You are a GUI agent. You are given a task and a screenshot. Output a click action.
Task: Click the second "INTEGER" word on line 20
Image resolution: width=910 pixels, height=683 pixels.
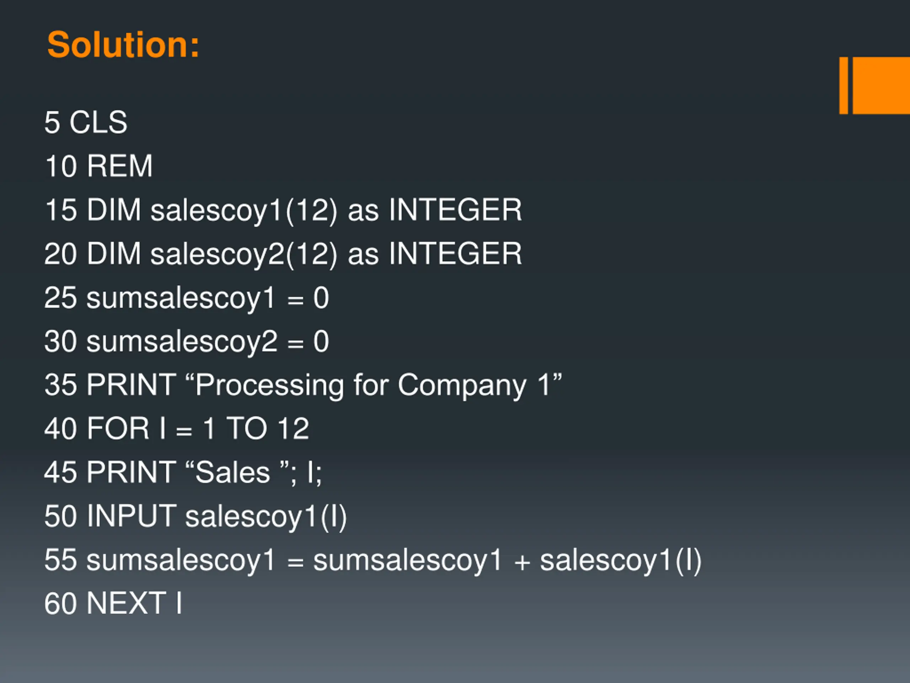click(455, 253)
